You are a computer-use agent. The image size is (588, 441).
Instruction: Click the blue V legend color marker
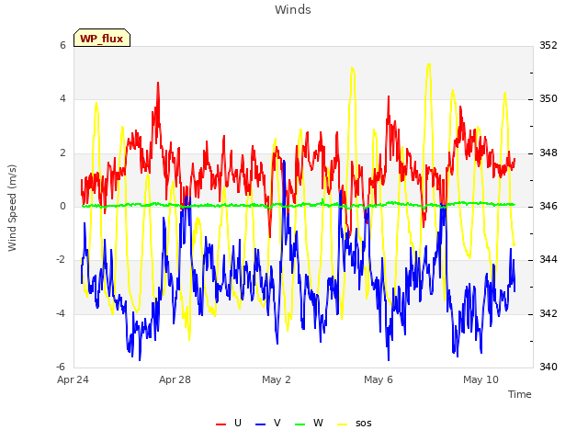tap(260, 424)
